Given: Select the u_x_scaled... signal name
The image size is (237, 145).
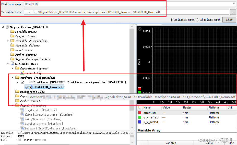Looking at the screenshot, I should tap(152, 122).
